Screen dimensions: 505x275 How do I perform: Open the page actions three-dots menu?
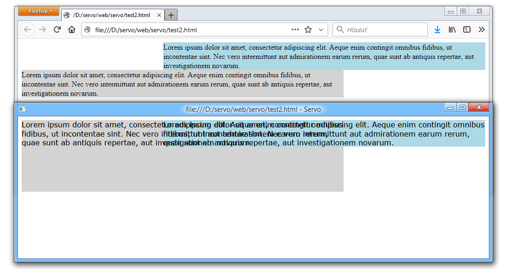295,29
